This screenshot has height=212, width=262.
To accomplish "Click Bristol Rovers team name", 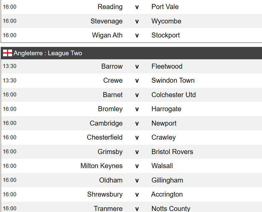I will [172, 152].
